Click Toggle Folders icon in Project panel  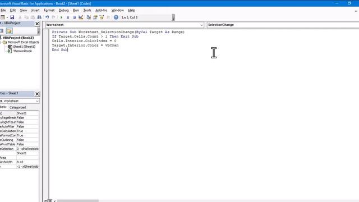[x=10, y=31]
